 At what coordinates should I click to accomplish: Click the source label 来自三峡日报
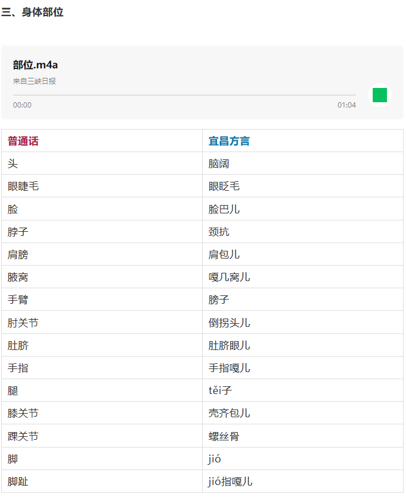34,81
